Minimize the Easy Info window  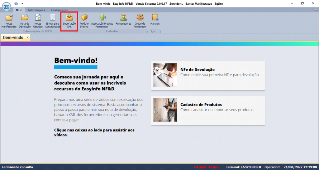pyautogui.click(x=292, y=3)
